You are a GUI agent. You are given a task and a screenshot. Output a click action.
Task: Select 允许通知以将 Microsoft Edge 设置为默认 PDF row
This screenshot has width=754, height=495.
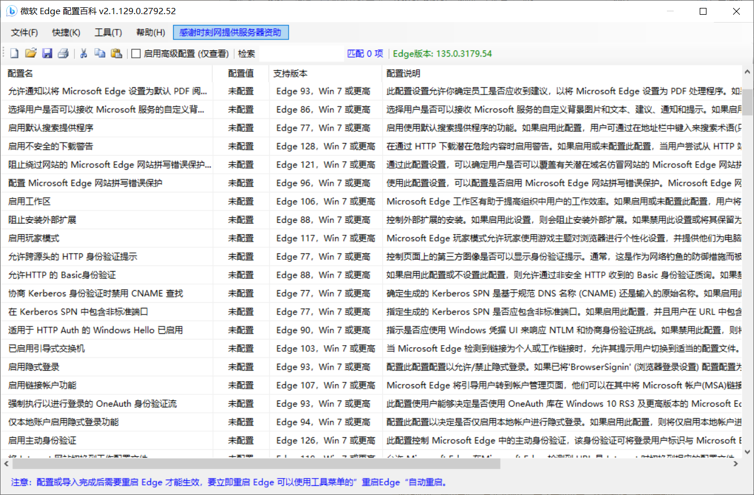(372, 91)
